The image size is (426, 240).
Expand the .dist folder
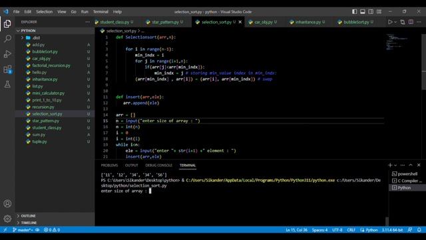(x=55, y=38)
